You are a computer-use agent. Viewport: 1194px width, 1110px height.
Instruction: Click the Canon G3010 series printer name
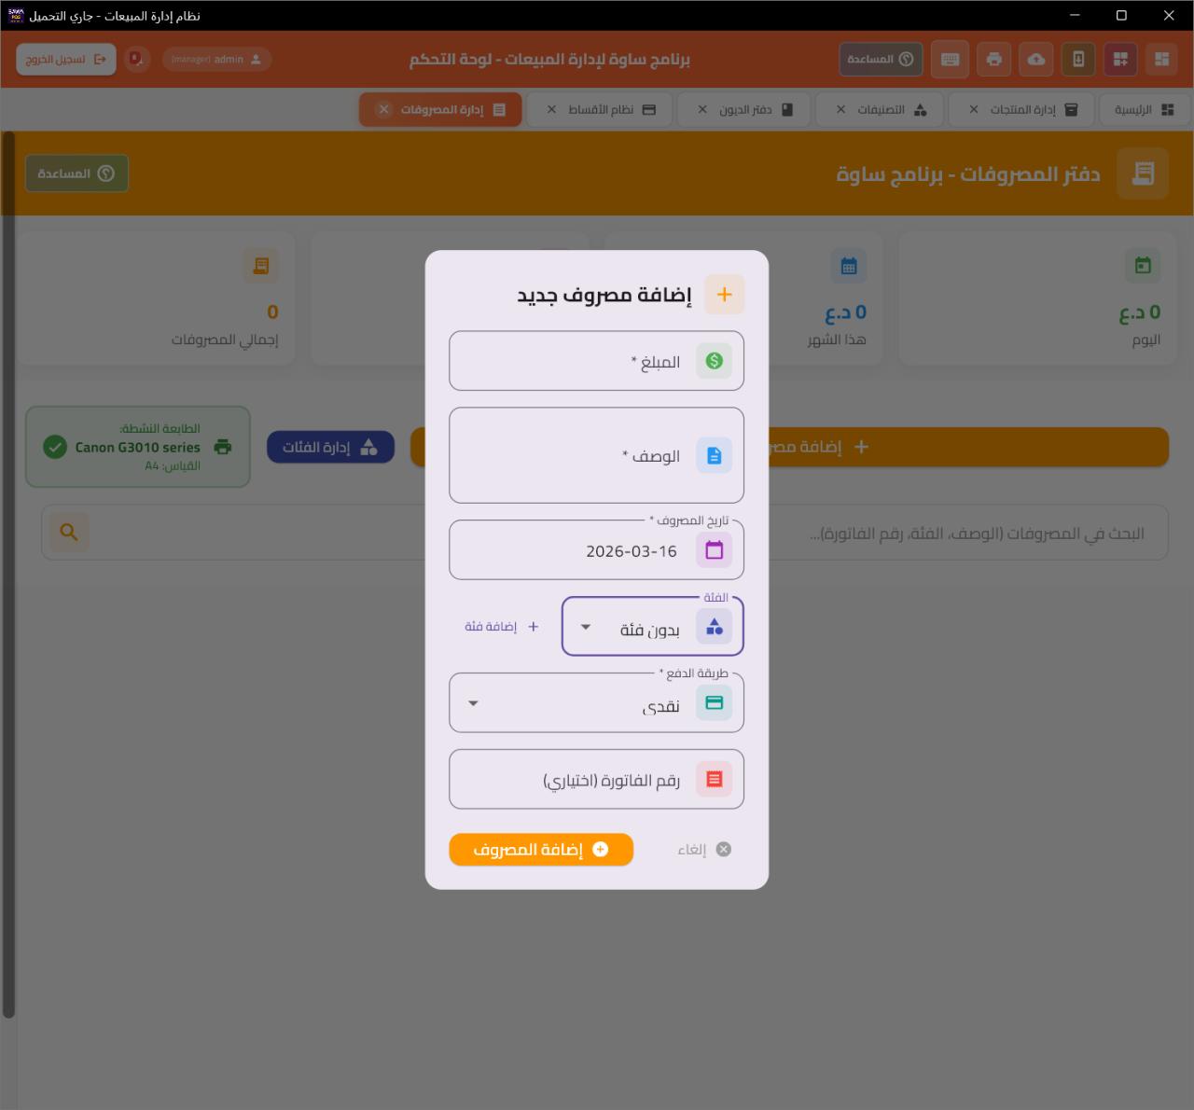137,447
